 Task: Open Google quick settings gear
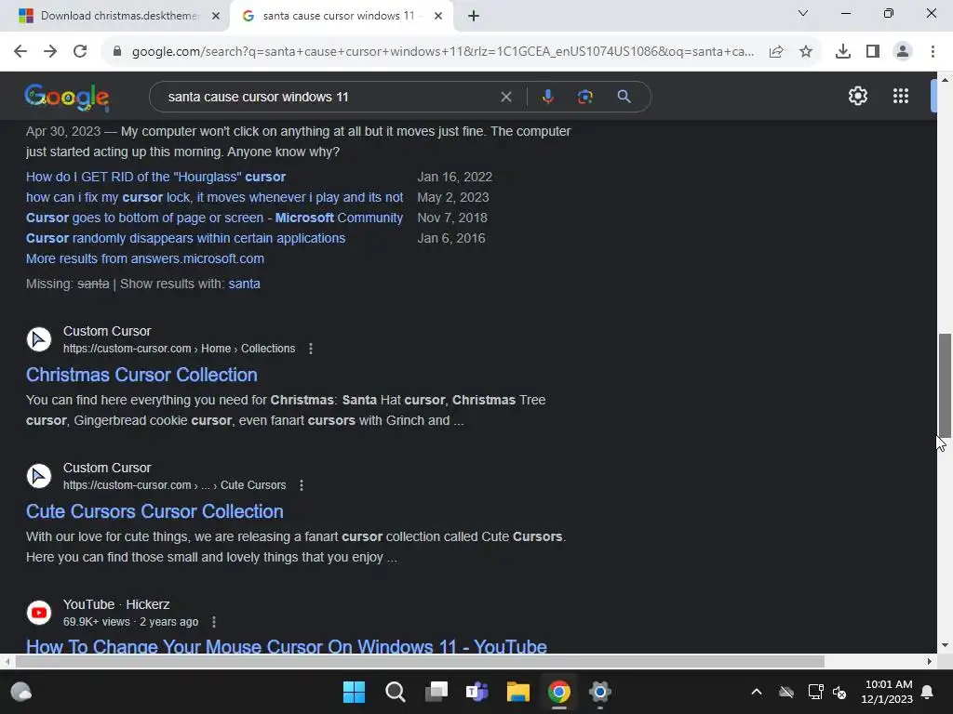[x=858, y=96]
